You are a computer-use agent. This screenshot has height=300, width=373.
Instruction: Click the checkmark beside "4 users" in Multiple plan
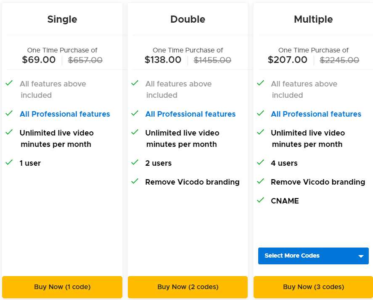coord(260,163)
